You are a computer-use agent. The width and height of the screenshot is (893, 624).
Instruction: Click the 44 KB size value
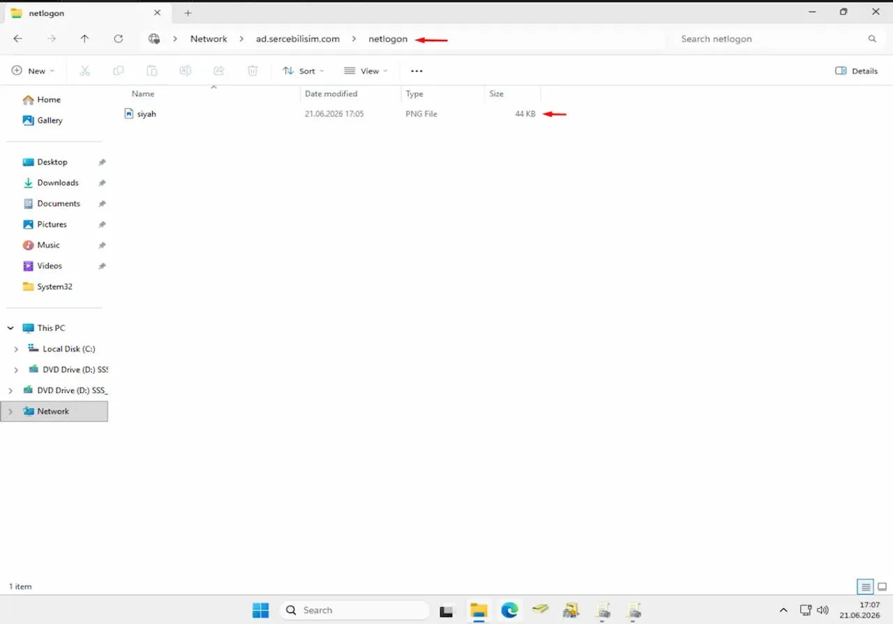point(525,114)
